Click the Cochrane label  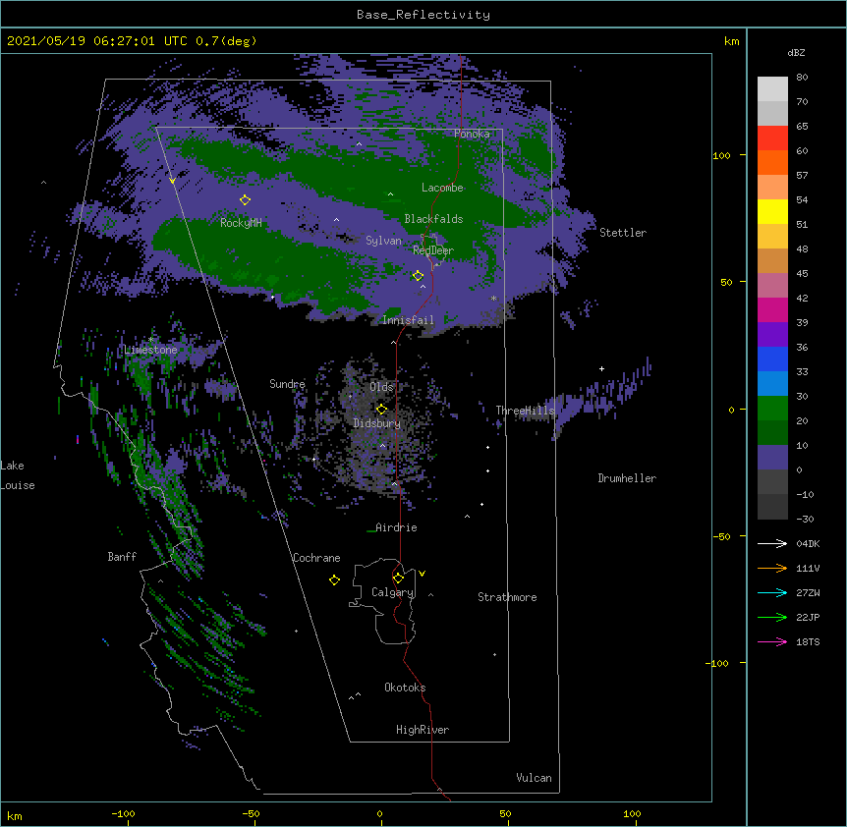coord(316,558)
